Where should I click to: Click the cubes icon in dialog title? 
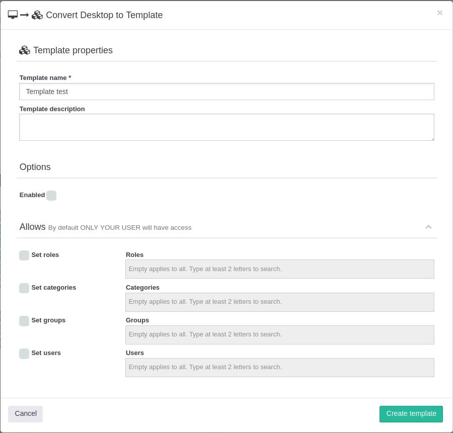pyautogui.click(x=37, y=15)
